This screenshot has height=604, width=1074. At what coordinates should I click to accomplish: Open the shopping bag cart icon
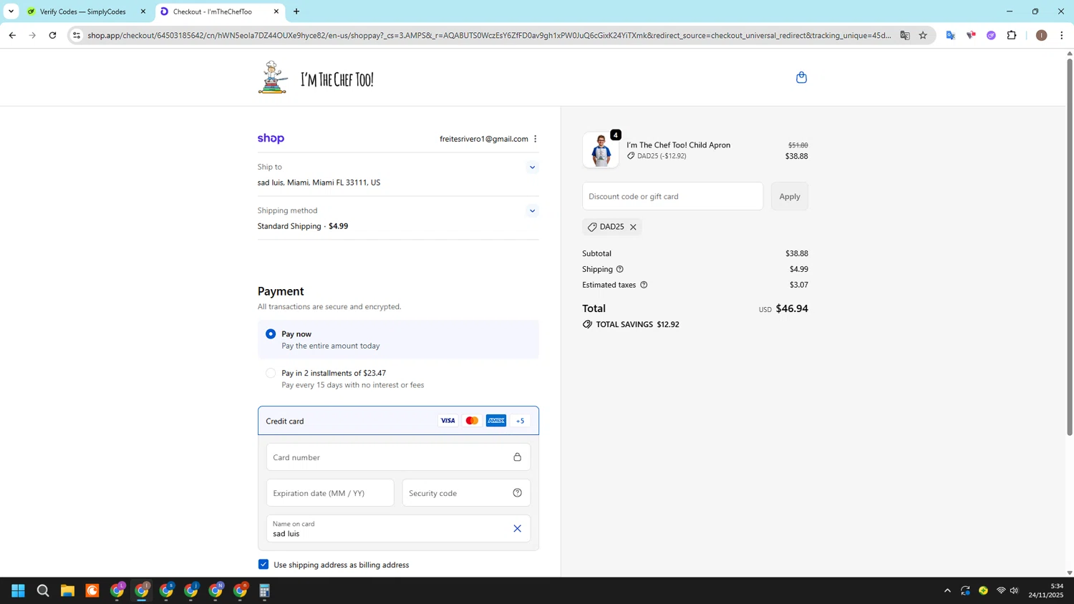tap(801, 77)
